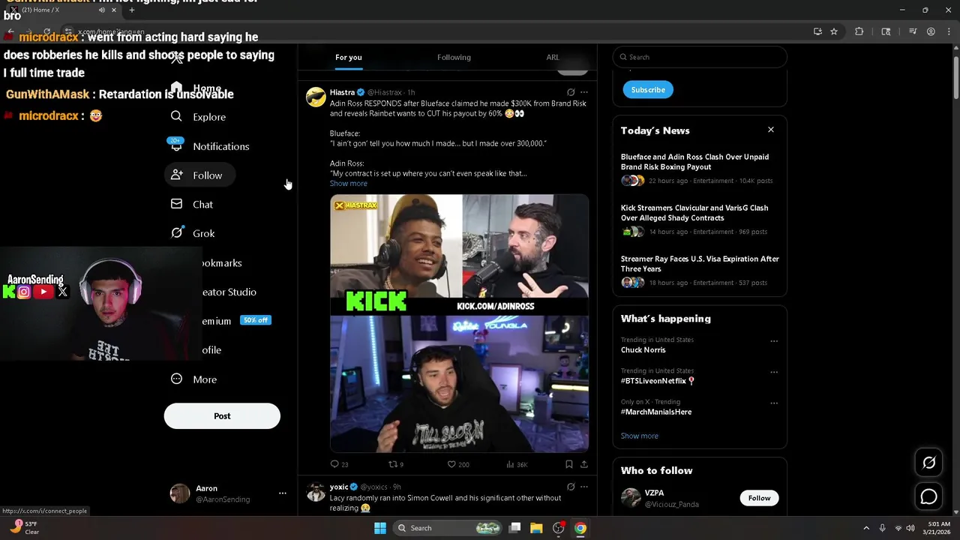Repost the Hiastra post
The height and width of the screenshot is (540, 960).
[392, 464]
